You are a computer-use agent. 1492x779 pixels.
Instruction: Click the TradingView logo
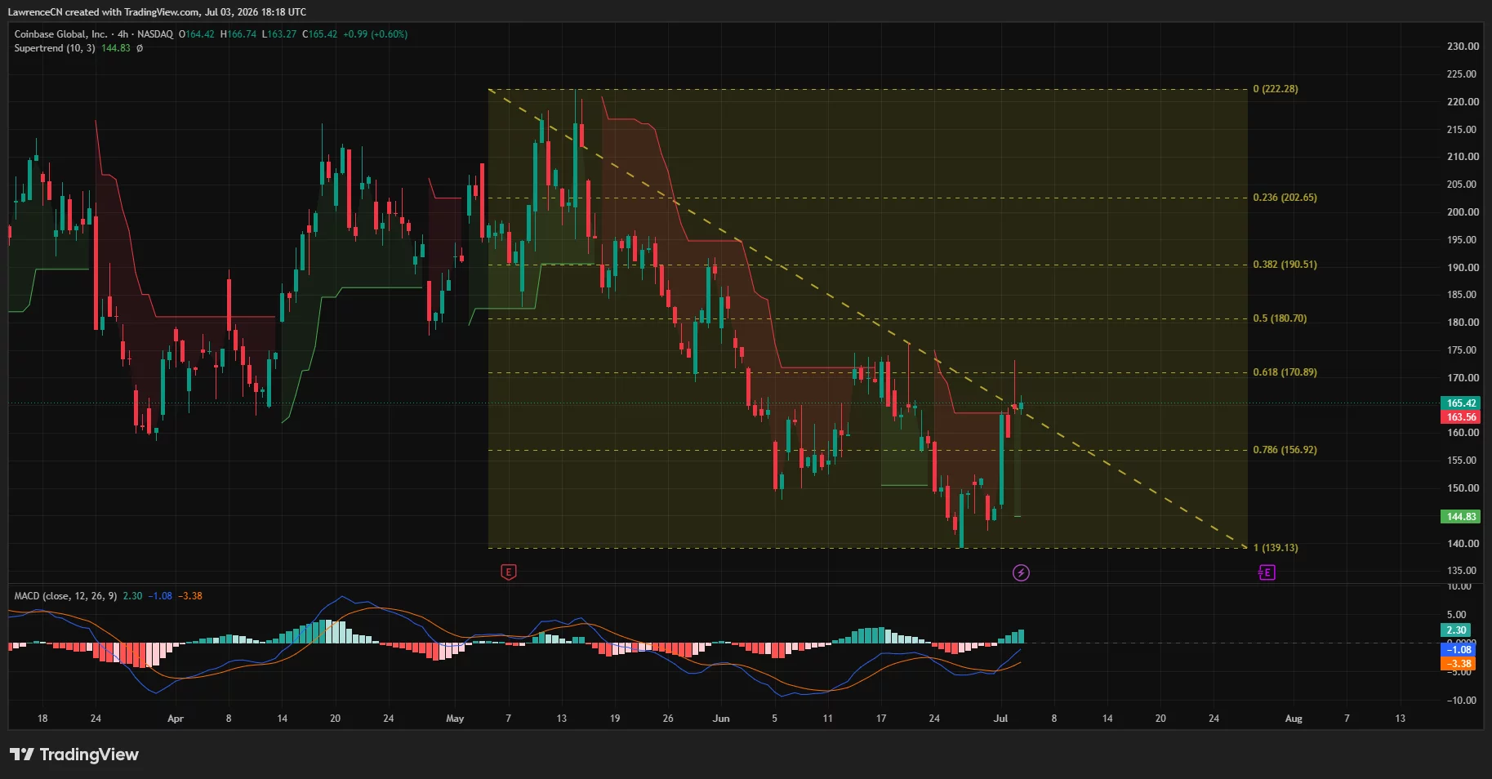pyautogui.click(x=74, y=755)
